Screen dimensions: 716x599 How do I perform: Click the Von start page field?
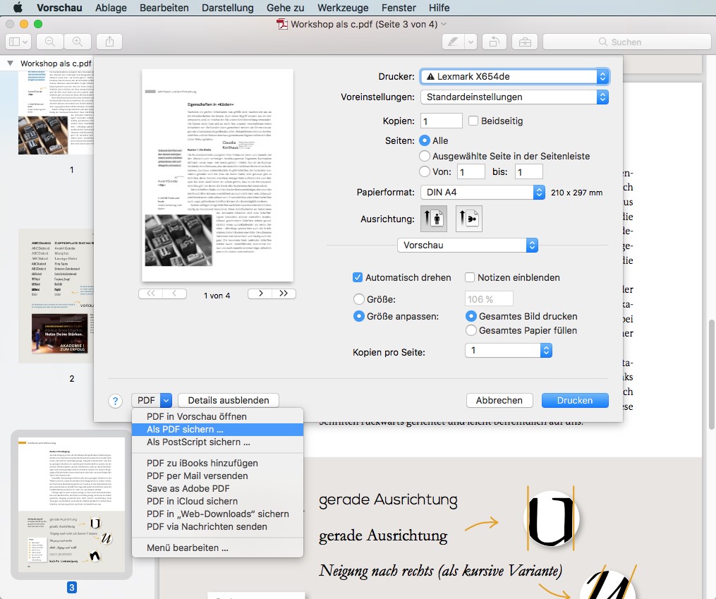[471, 171]
